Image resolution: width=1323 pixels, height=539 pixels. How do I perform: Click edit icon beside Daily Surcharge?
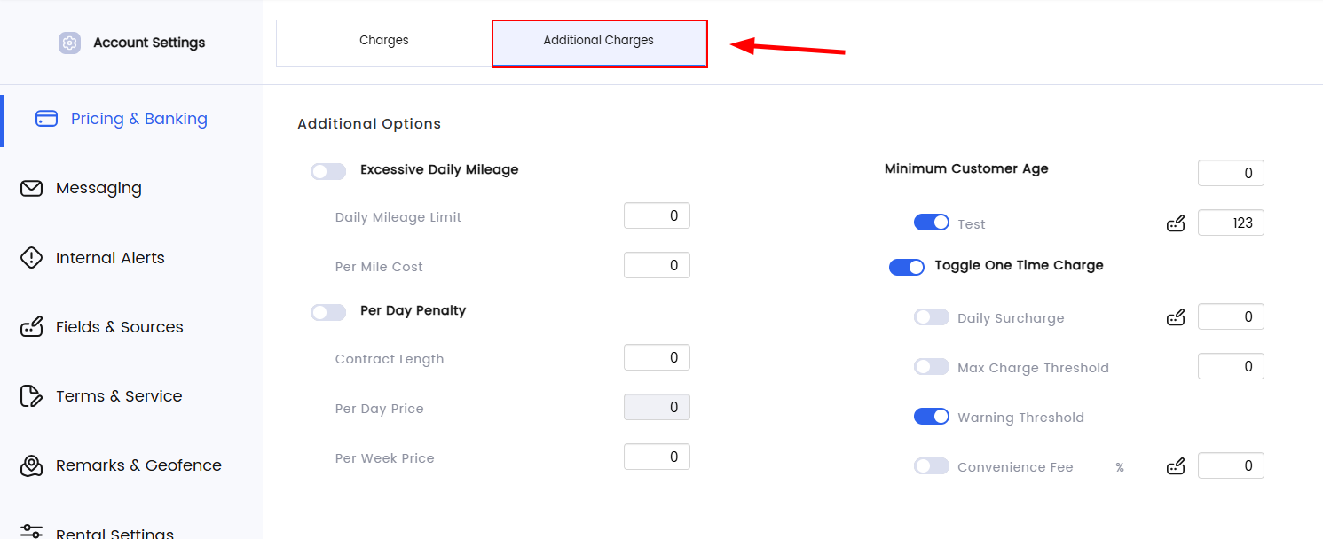pos(1176,317)
